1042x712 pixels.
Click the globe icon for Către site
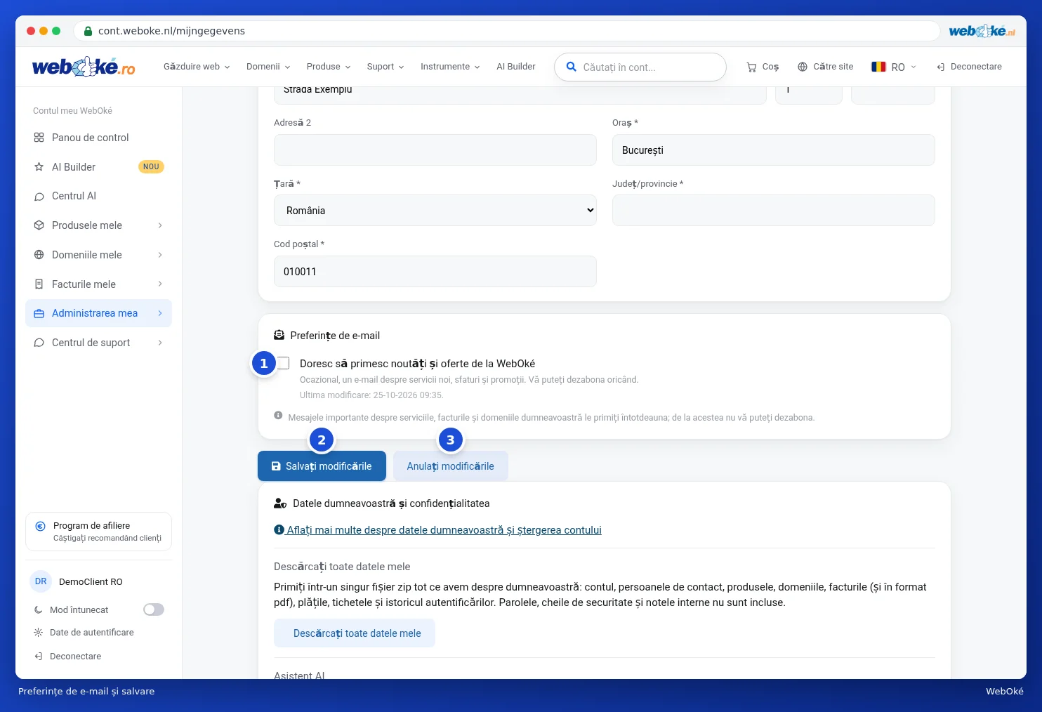coord(803,67)
